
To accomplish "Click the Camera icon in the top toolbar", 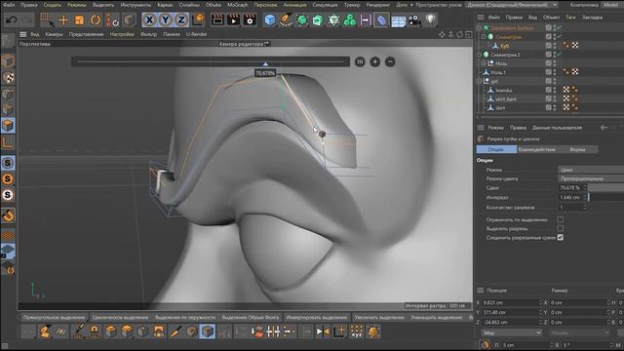I will pos(414,19).
